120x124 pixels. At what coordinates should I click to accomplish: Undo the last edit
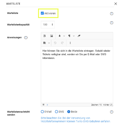pos(55,43)
